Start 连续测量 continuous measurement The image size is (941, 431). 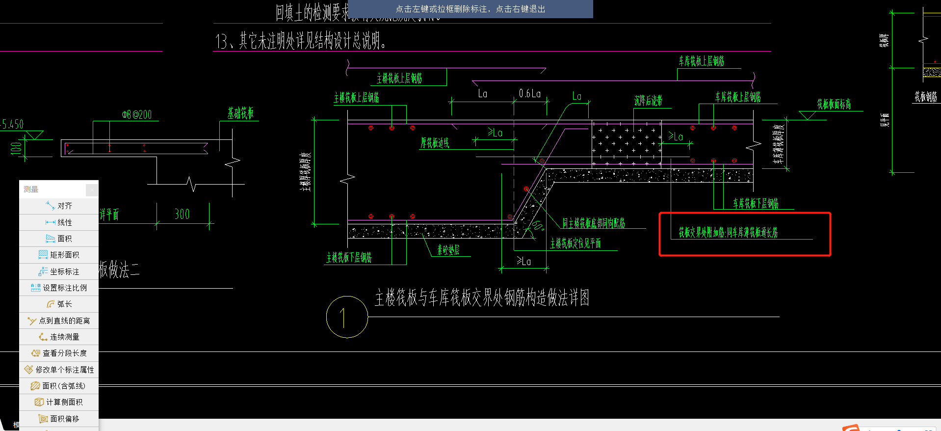coord(59,337)
